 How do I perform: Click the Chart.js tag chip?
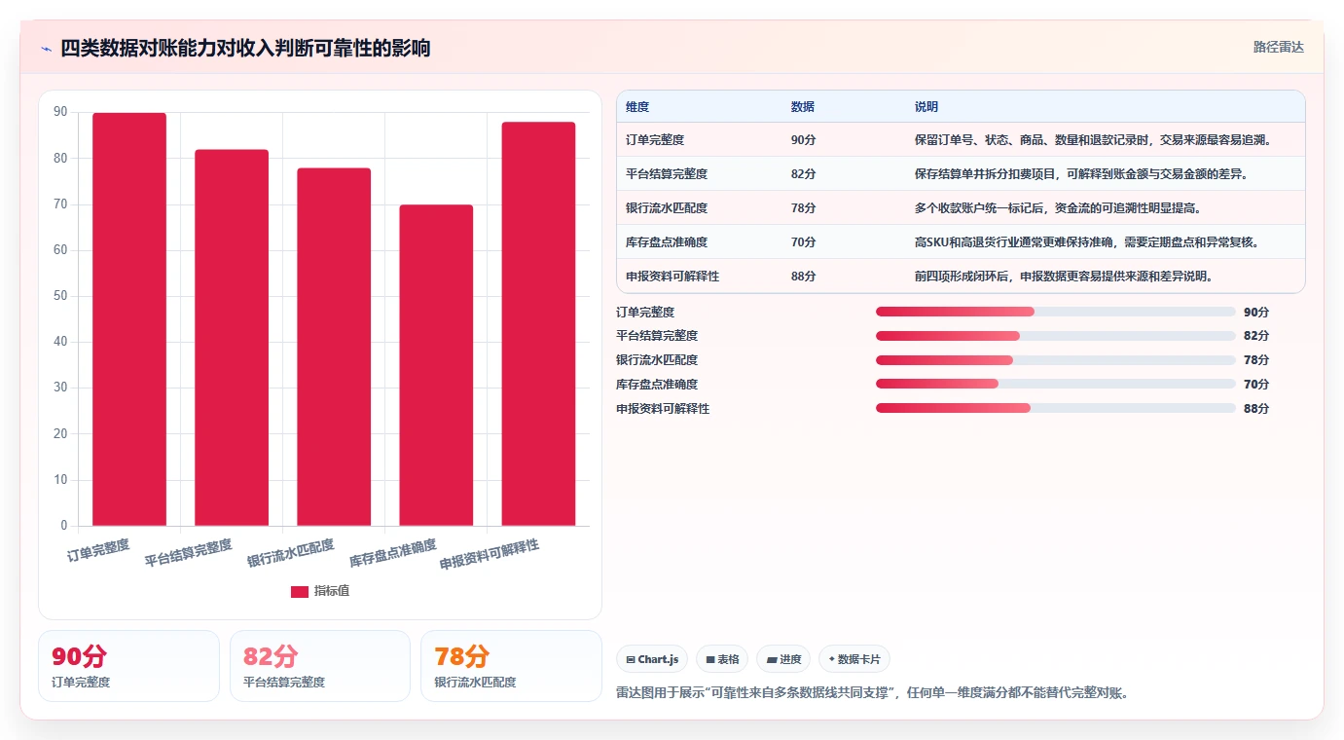click(652, 659)
